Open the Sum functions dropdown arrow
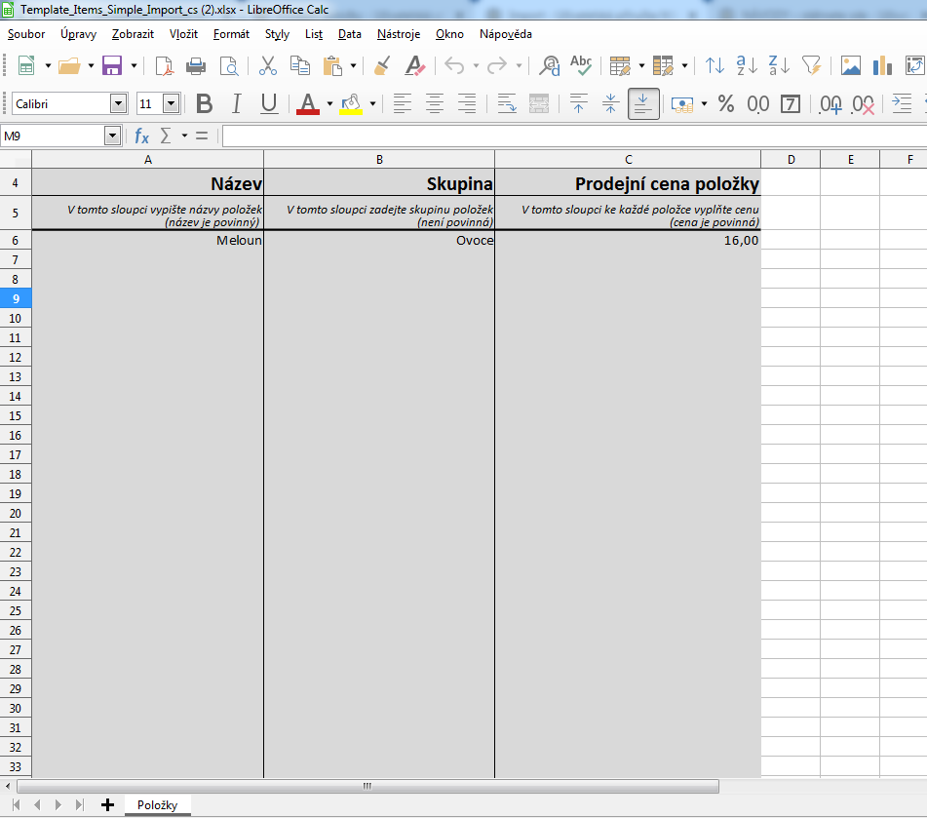Screen dimensions: 927x818 [x=184, y=136]
